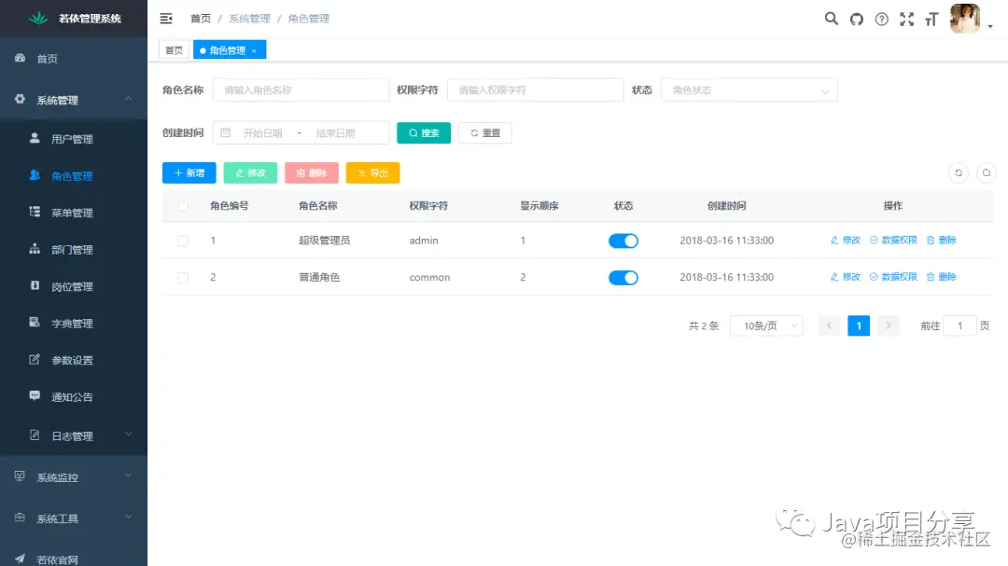
Task: Click the refresh table round icon
Action: click(x=959, y=173)
